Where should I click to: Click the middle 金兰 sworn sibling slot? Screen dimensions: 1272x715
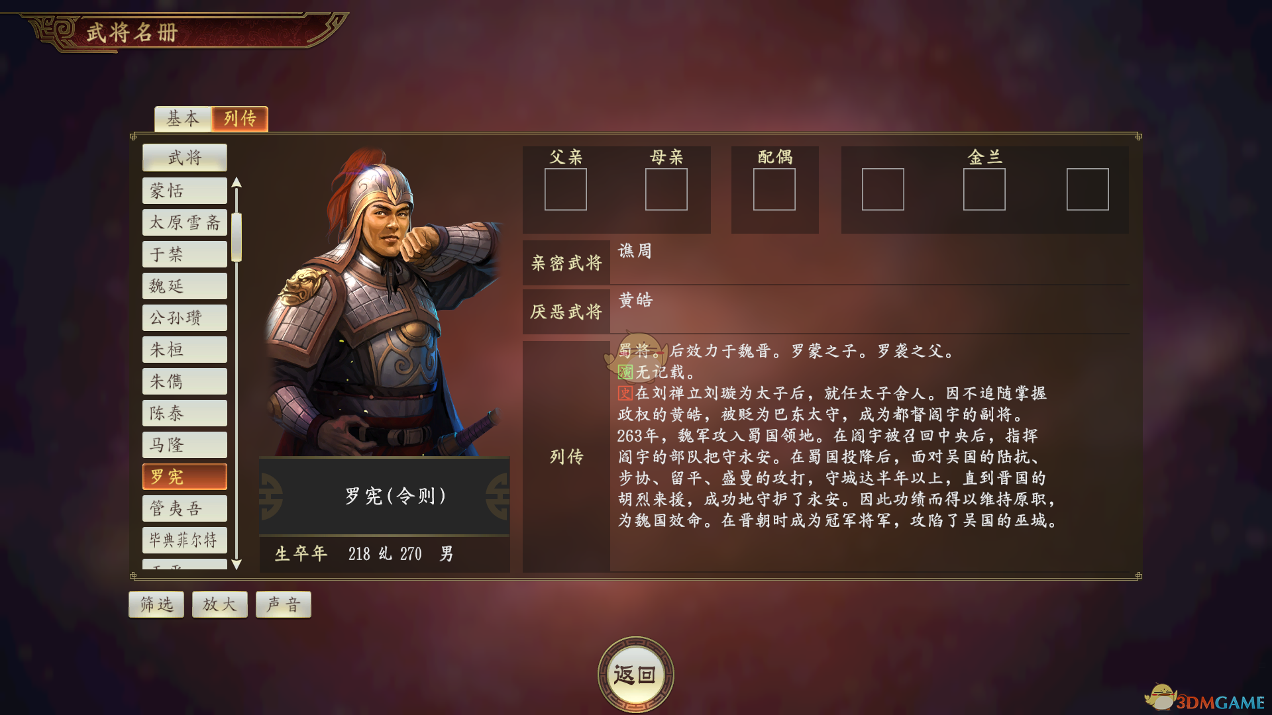click(984, 189)
